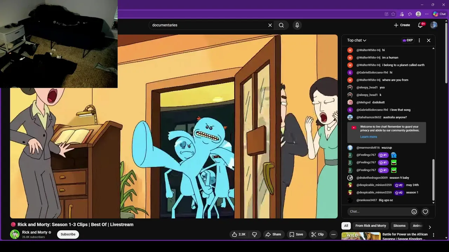Screen dimensions: 449x252
Task: Open the chat options three-dot menu
Action: pos(419,40)
